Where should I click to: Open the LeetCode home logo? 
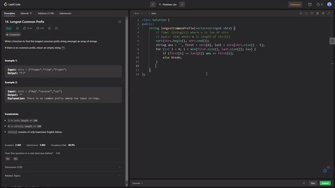[12, 4]
